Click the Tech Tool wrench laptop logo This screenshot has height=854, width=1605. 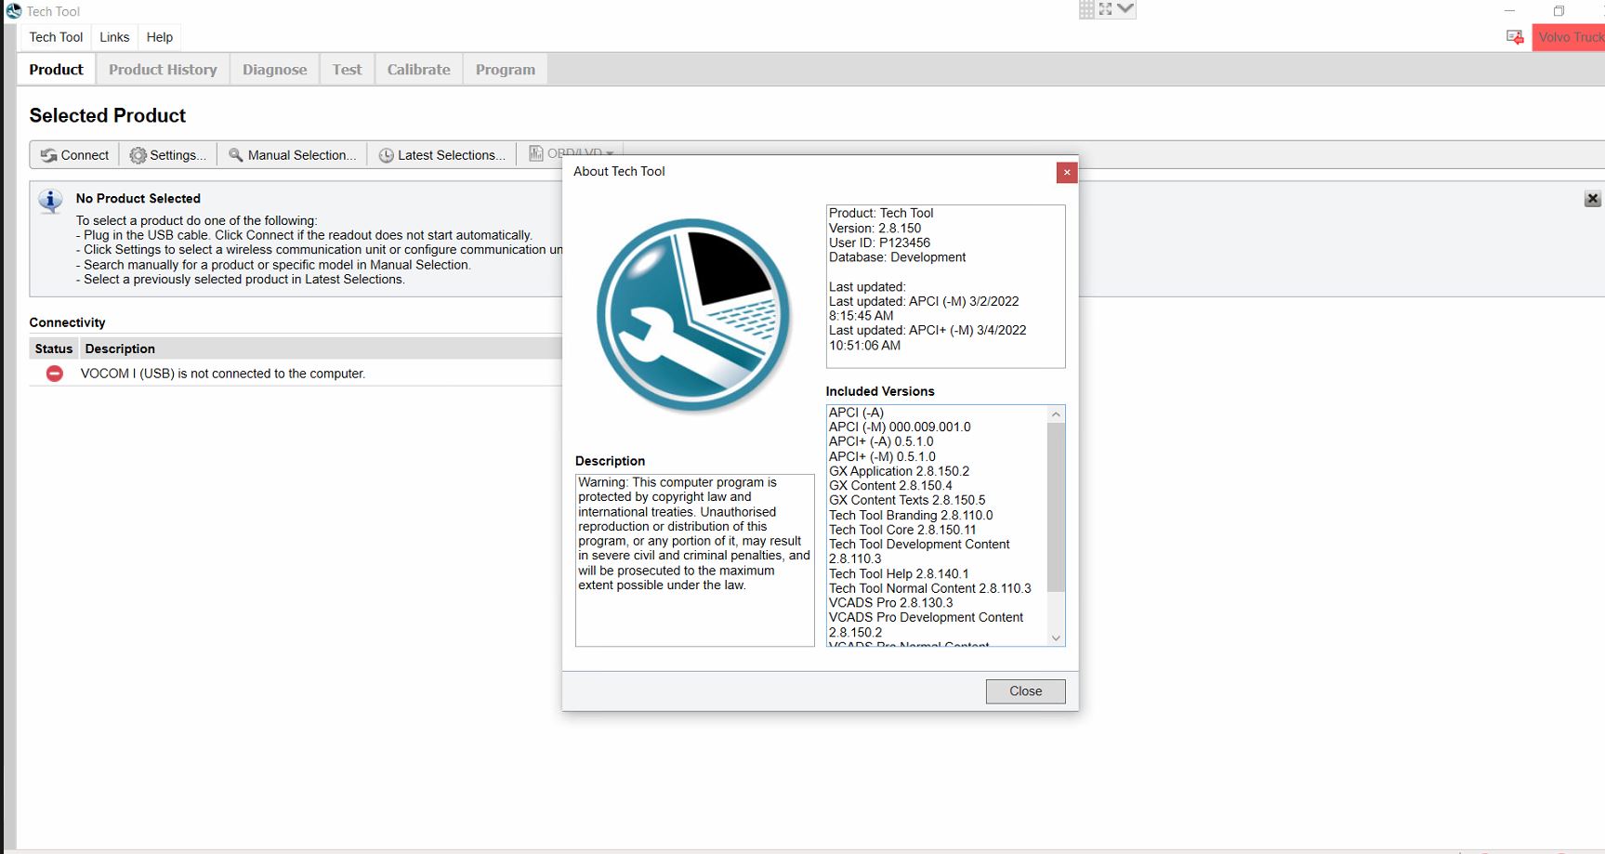[693, 316]
